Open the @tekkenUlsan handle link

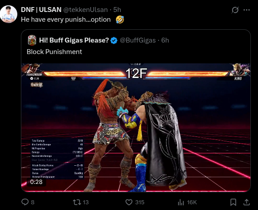pos(85,10)
